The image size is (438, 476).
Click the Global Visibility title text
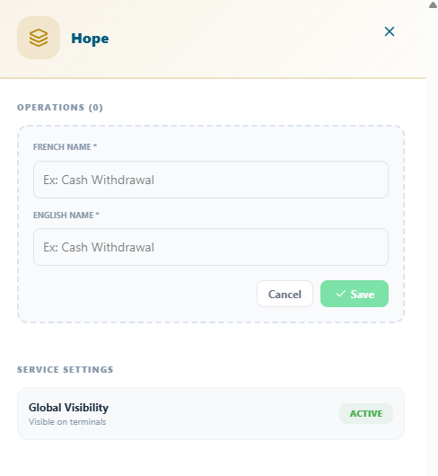click(68, 408)
